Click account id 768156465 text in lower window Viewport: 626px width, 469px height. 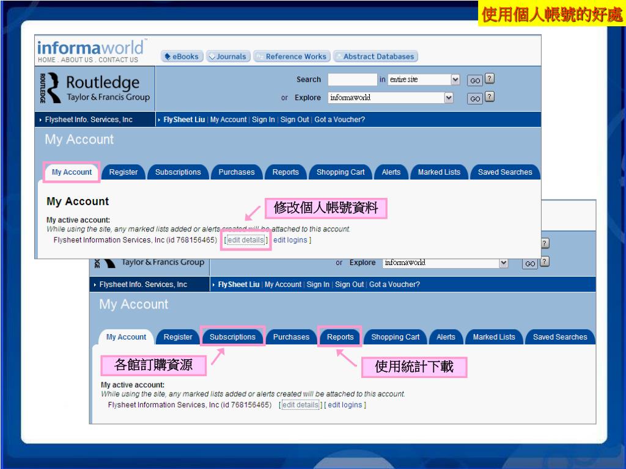click(246, 405)
